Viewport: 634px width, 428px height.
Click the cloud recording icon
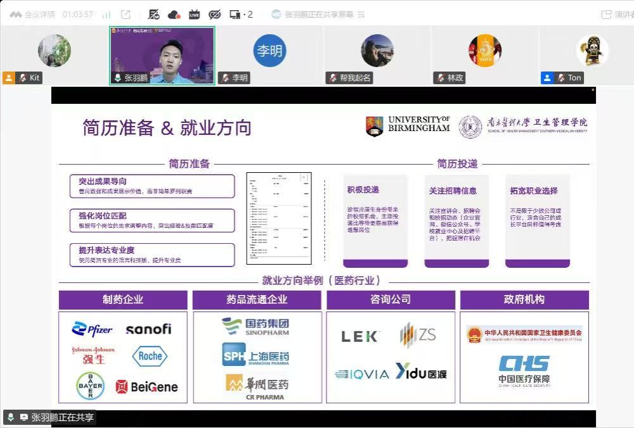(x=174, y=15)
